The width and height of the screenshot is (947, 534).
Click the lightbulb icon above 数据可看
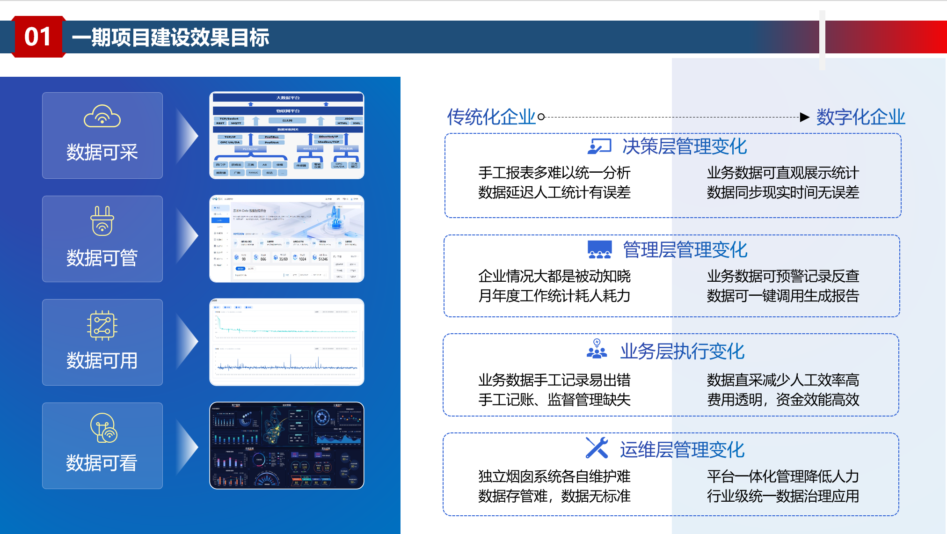tap(103, 428)
